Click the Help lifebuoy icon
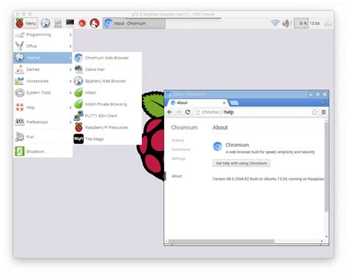The height and width of the screenshot is (274, 347). 20,107
